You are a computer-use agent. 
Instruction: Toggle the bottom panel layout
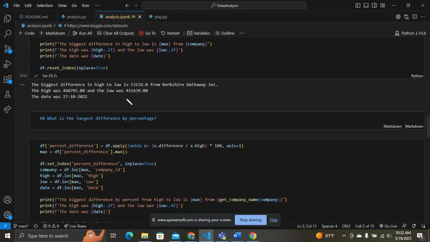(x=366, y=5)
